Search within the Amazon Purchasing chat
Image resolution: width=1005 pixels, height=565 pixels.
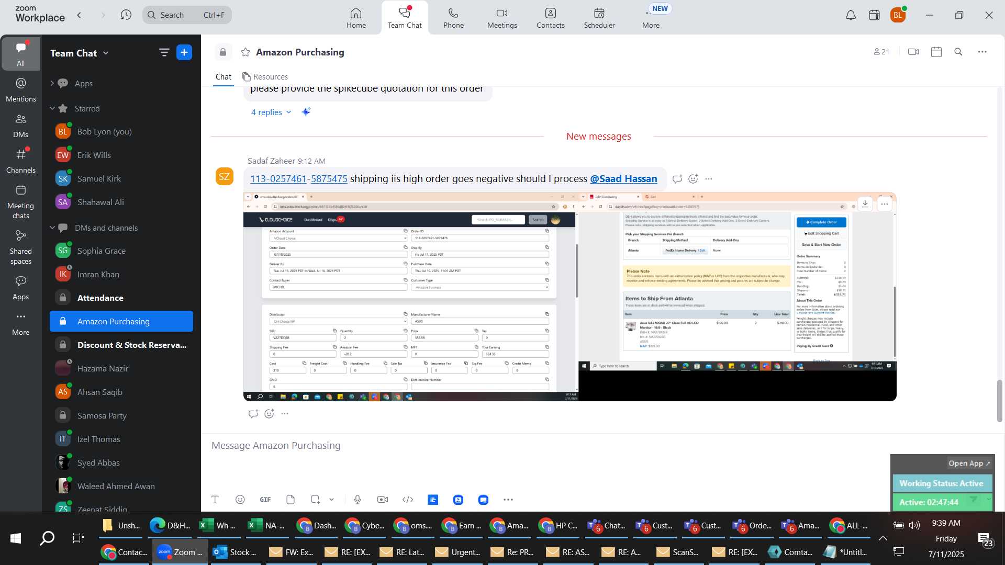pos(958,52)
